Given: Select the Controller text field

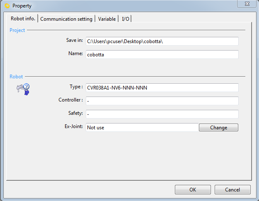Looking at the screenshot, I should 162,101.
